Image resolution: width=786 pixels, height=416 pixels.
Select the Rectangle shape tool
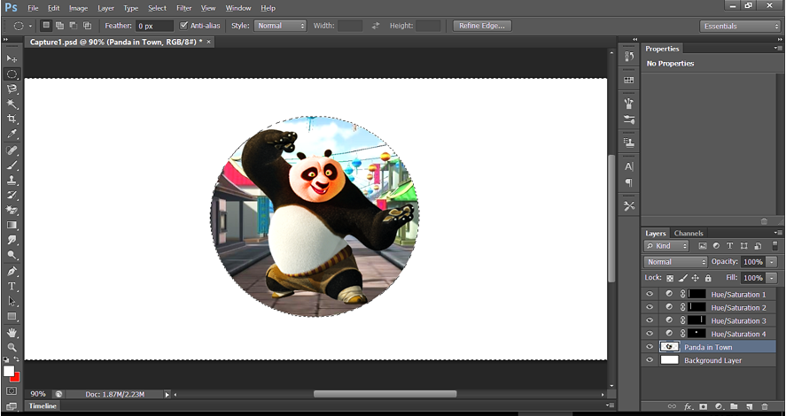click(x=12, y=317)
